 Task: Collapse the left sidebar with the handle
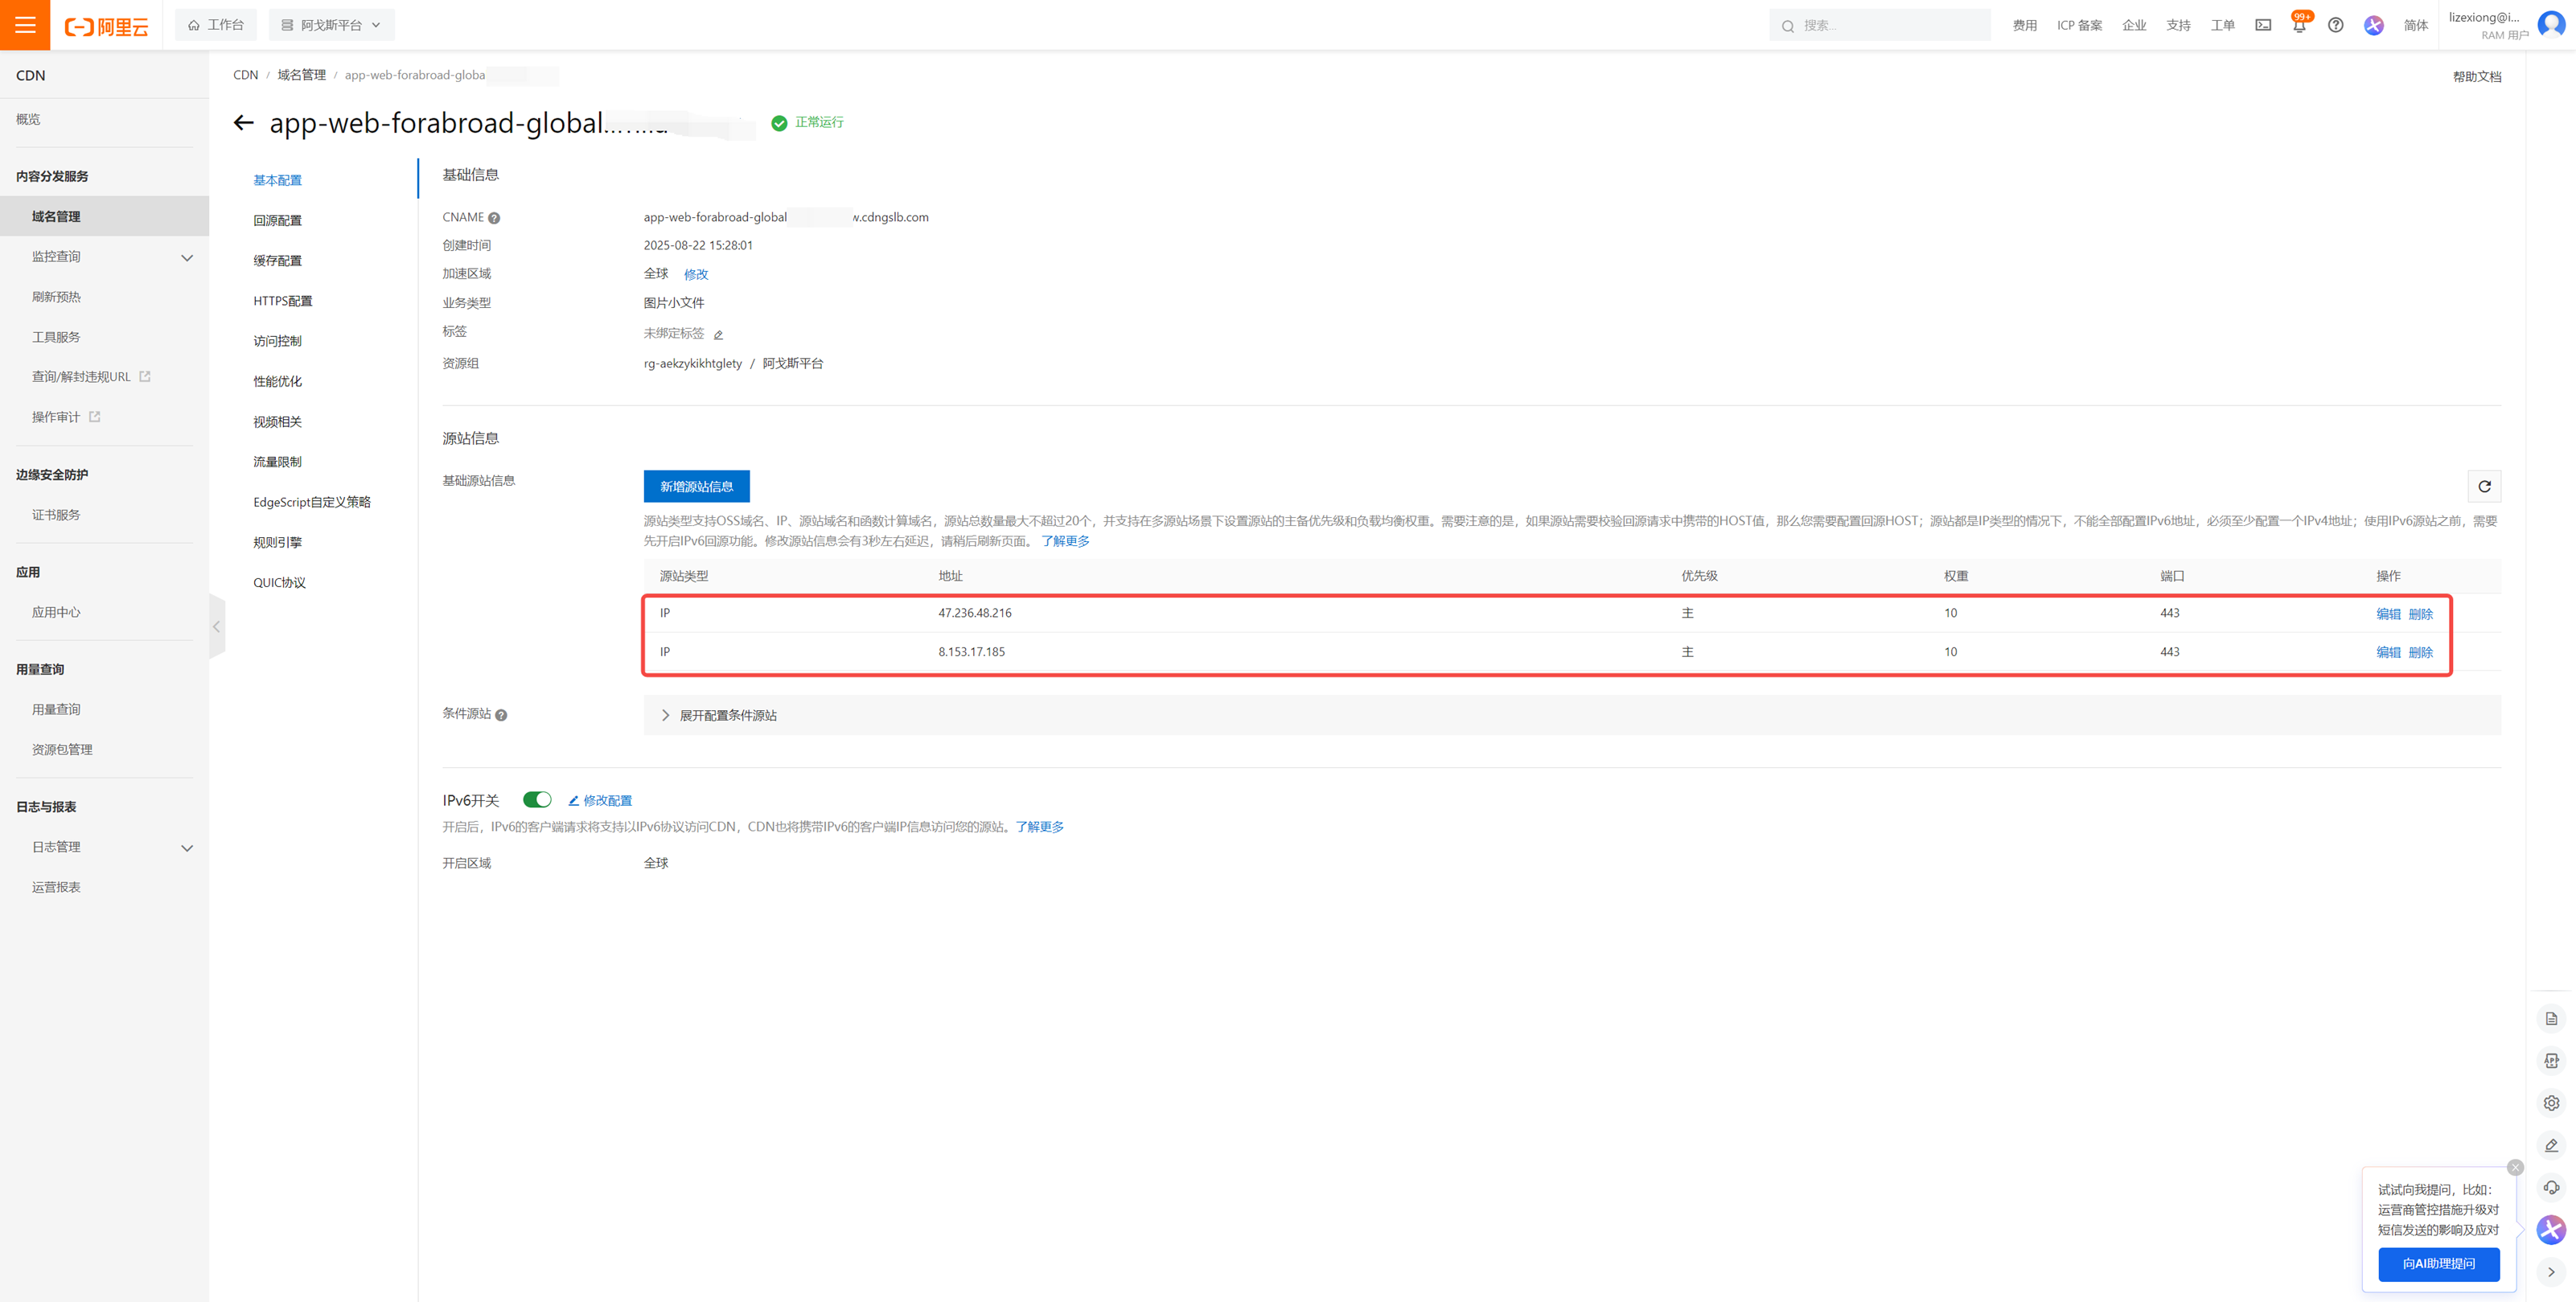[217, 626]
